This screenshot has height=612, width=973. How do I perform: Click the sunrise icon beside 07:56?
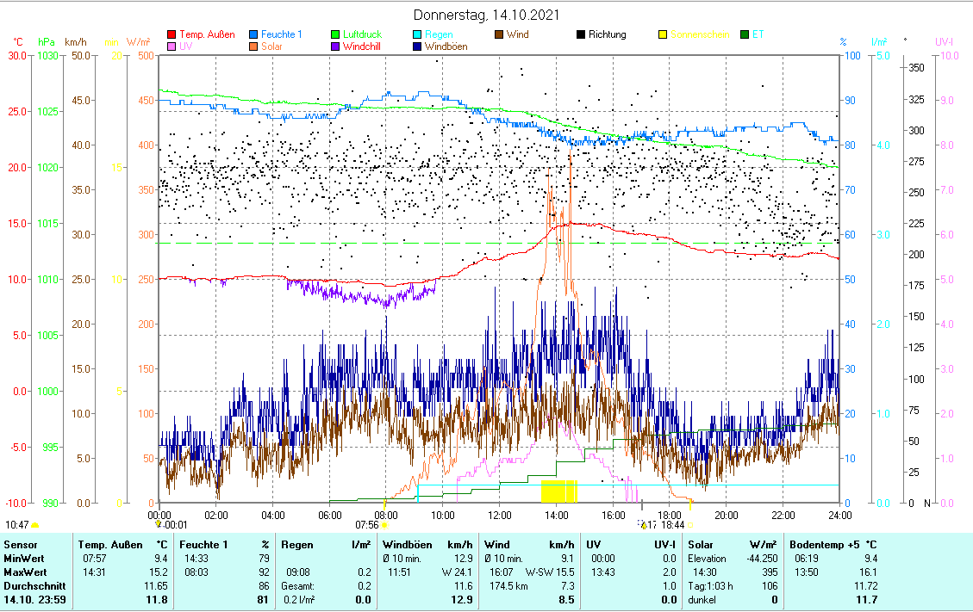tap(384, 524)
